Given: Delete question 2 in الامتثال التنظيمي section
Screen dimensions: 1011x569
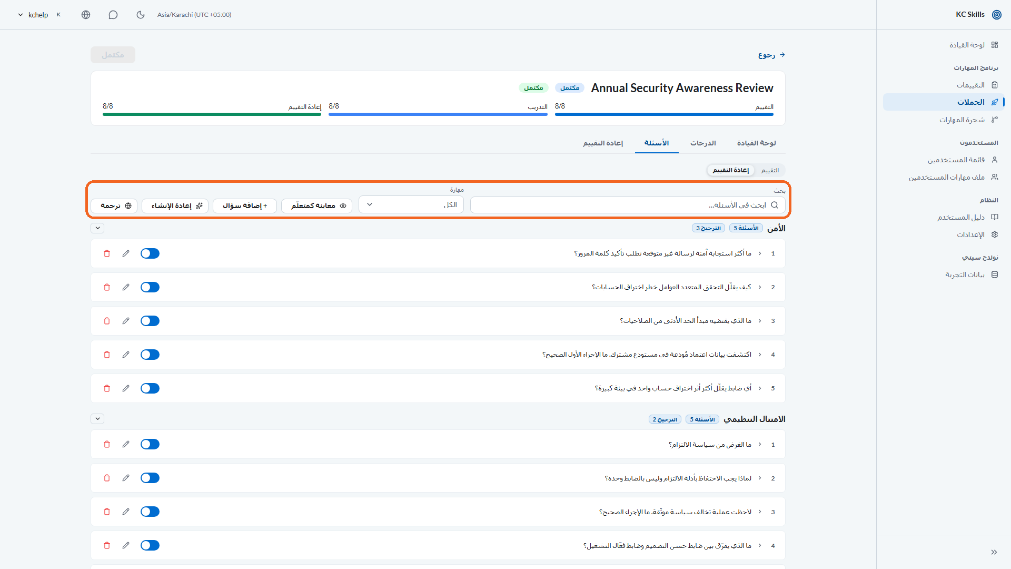Looking at the screenshot, I should [x=107, y=478].
